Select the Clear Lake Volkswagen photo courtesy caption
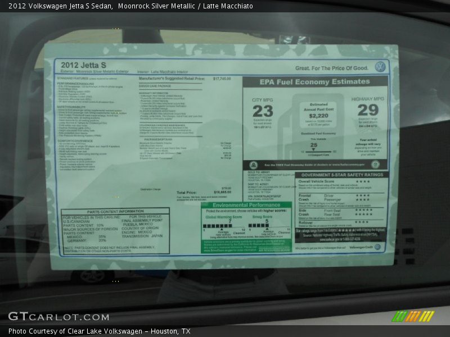This screenshot has height=337, width=450. [x=100, y=331]
